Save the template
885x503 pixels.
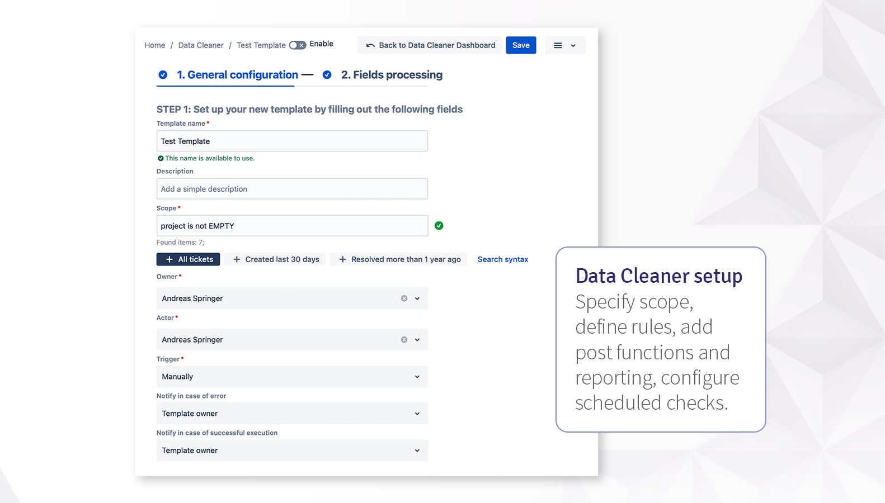521,45
